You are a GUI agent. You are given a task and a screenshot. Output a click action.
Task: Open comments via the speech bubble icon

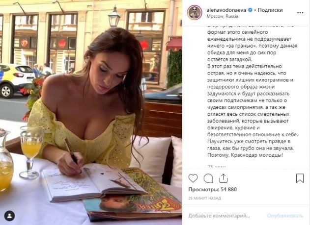(208, 178)
